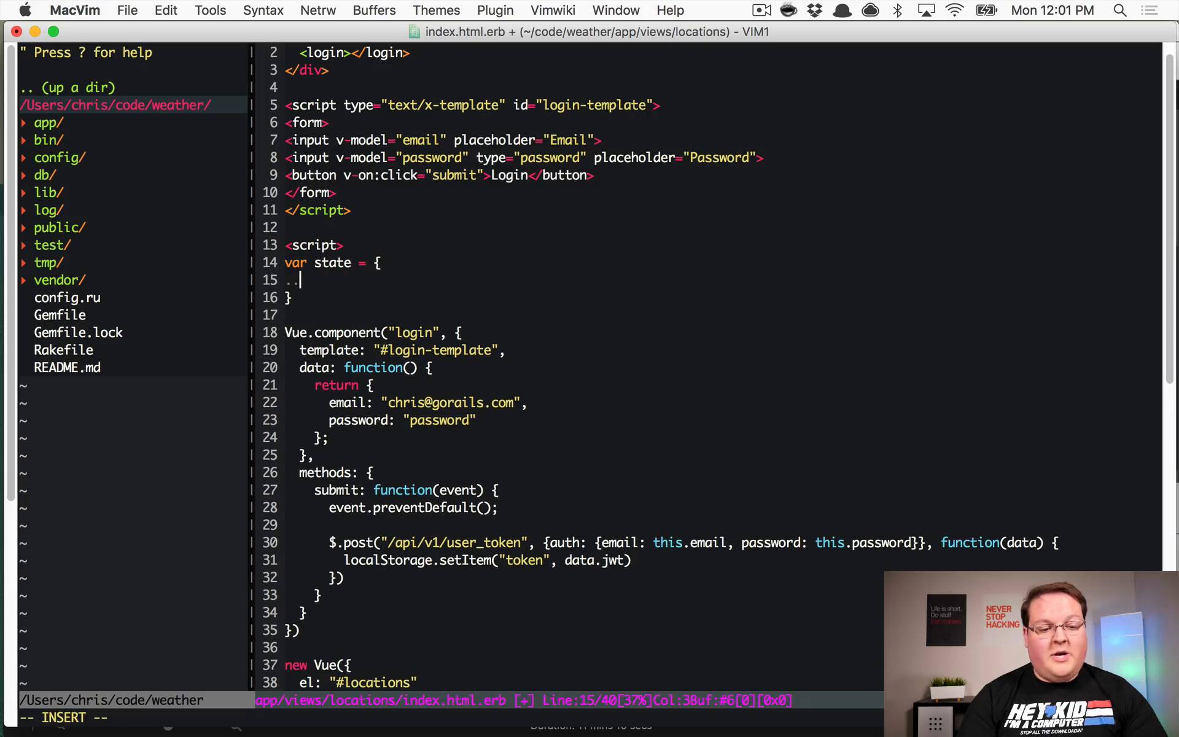
Task: Click the '-- INSERT --' mode indicator
Action: [x=63, y=718]
